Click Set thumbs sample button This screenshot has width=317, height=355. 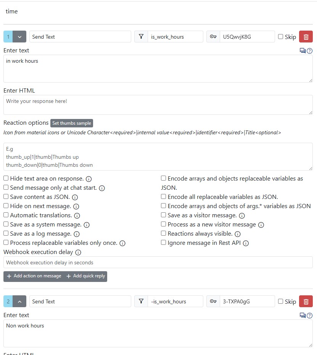pos(72,123)
